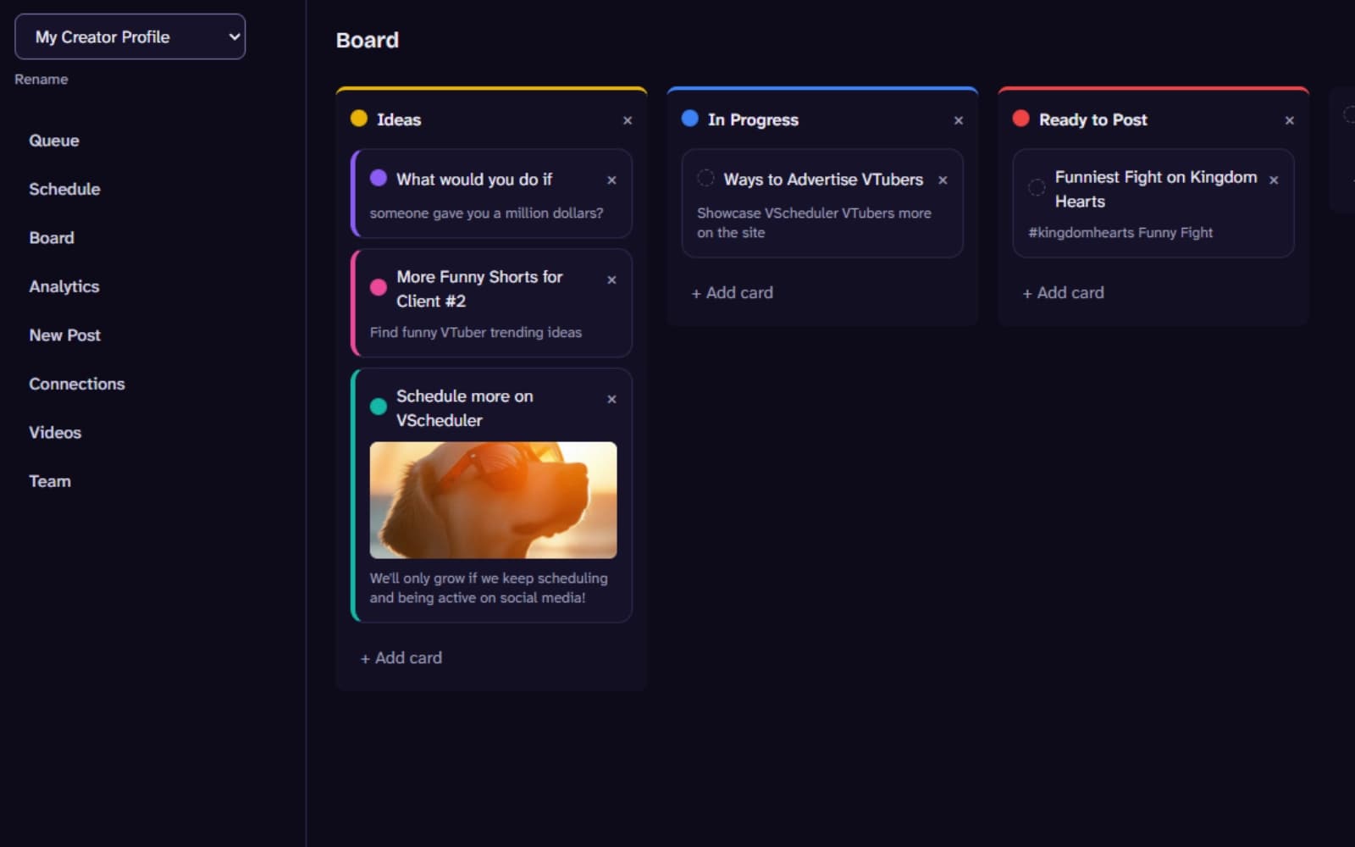Click the Rename profile link
1355x847 pixels.
click(x=41, y=79)
